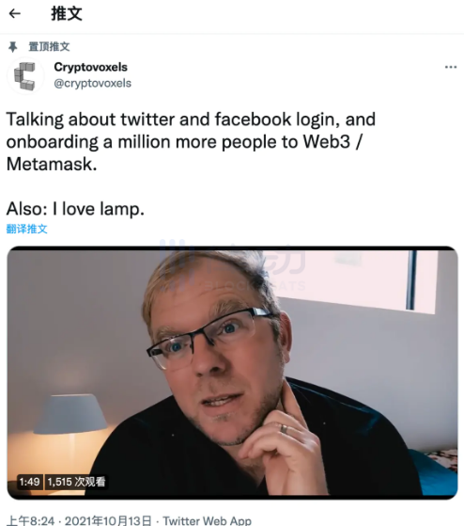Go back using the left arrow
The height and width of the screenshot is (526, 464).
15,14
